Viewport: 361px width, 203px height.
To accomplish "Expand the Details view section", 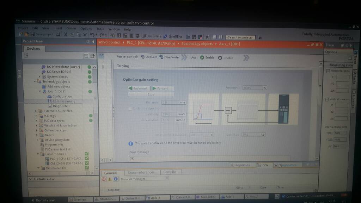I will point(30,179).
